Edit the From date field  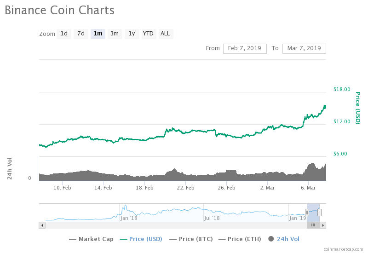pyautogui.click(x=245, y=48)
